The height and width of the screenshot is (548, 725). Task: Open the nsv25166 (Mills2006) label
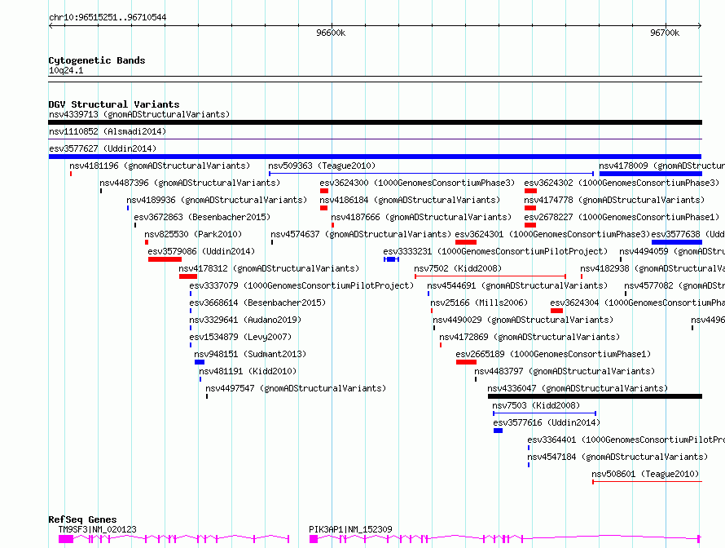pyautogui.click(x=479, y=303)
